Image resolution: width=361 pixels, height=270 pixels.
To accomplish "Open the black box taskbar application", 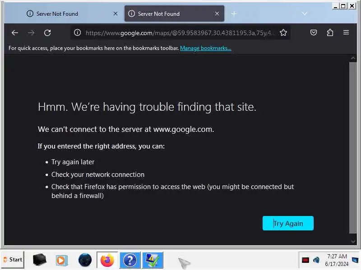I will tap(39, 260).
